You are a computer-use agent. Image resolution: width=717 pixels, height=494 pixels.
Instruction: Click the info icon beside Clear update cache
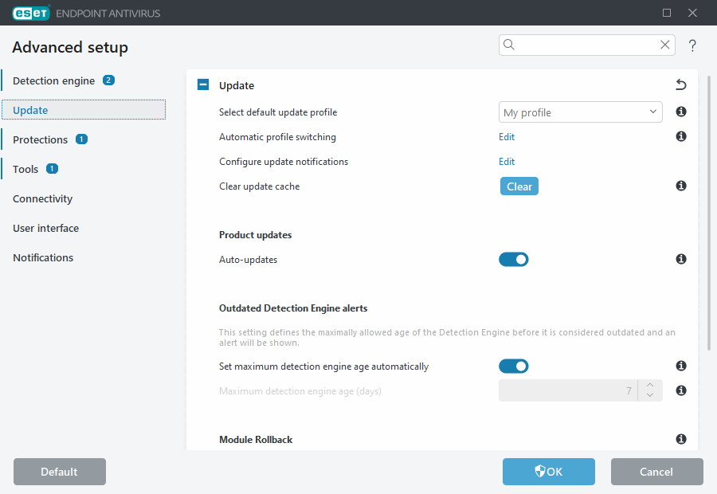click(x=680, y=186)
